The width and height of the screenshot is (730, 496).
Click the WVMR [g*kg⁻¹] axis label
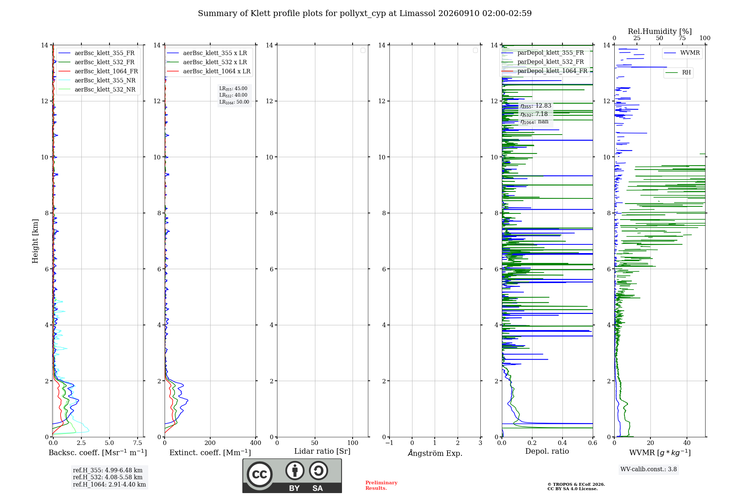660,453
